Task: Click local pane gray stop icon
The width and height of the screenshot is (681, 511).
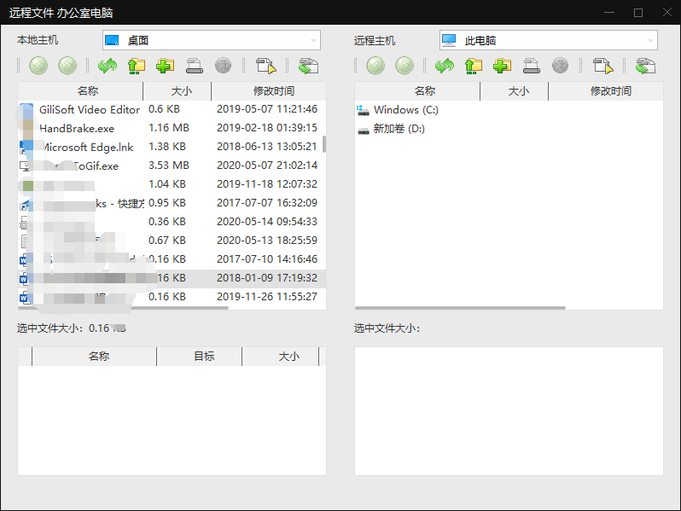Action: 224,66
